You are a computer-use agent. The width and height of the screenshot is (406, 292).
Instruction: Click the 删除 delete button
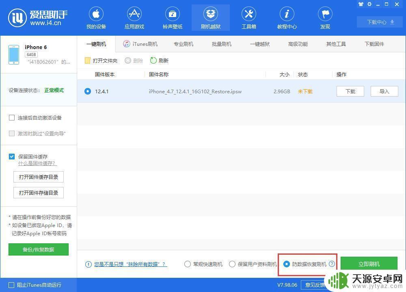[x=134, y=60]
